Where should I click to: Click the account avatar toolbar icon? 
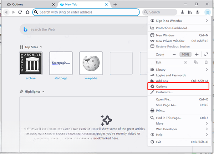(198, 12)
